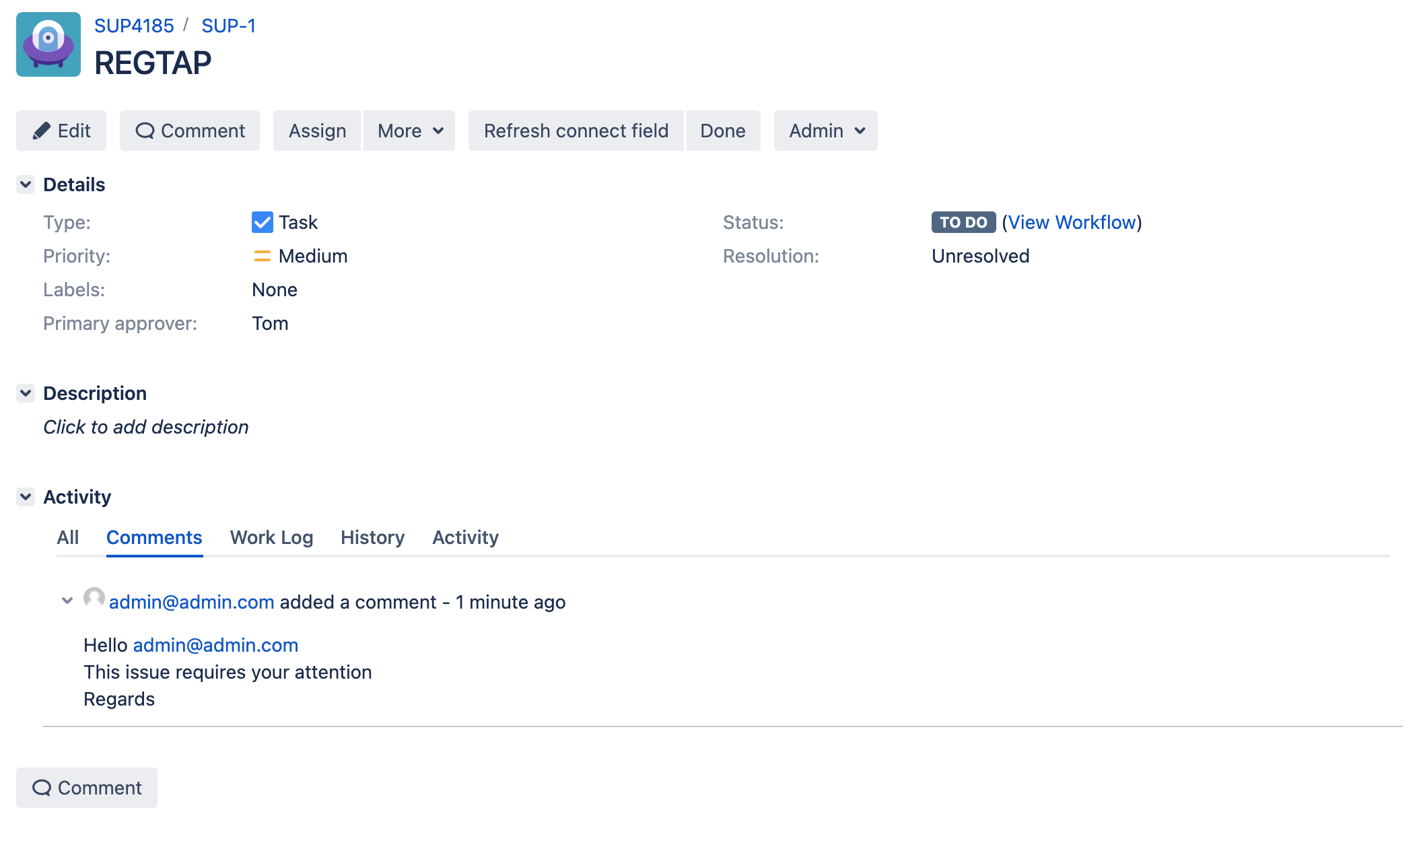Click the View Workflow link

tap(1072, 222)
